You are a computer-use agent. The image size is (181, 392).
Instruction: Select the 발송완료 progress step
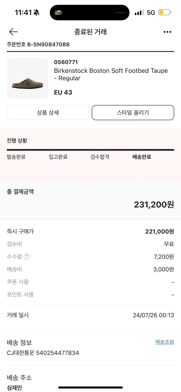point(16,157)
